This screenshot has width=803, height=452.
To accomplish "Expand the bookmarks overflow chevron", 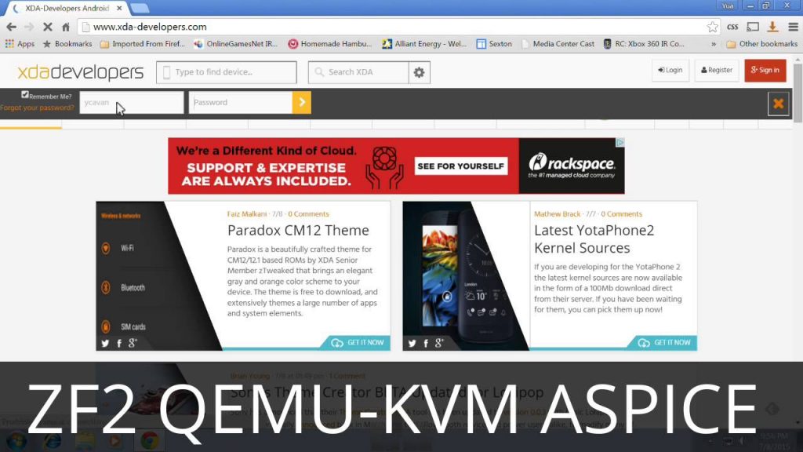I will 714,44.
